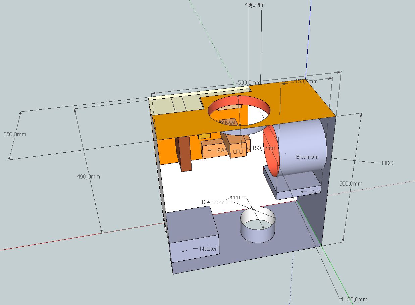Viewport: 415px width, 305px height.
Task: Select the d 180,0mm label beside CPU
Action: pyautogui.click(x=261, y=148)
